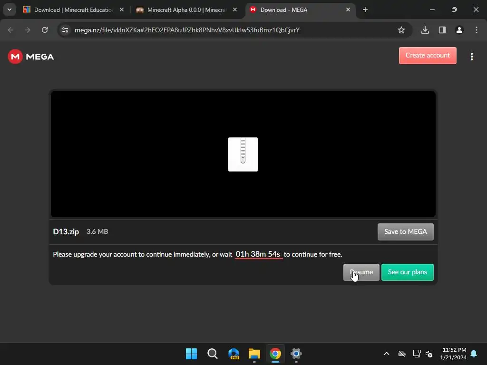Click muted volume tray icon

[429, 354]
